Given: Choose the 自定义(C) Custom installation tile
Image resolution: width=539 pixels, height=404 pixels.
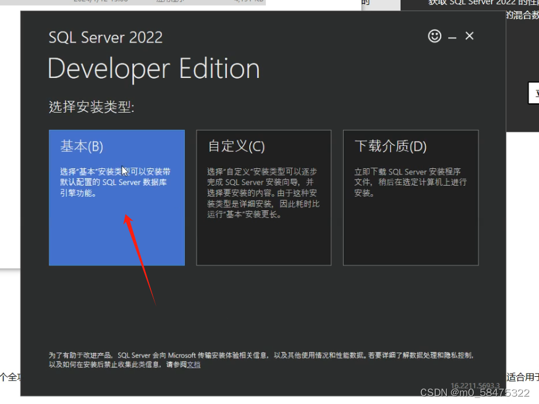Looking at the screenshot, I should [x=264, y=197].
